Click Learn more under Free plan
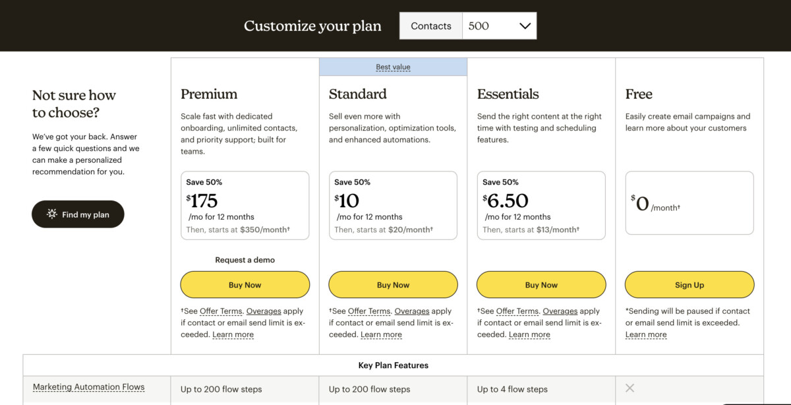Image resolution: width=791 pixels, height=405 pixels. tap(646, 334)
